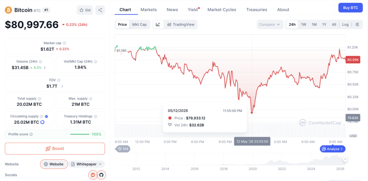This screenshot has width=368, height=181.
Task: Toggle Mkt Cap chart view
Action: click(139, 24)
